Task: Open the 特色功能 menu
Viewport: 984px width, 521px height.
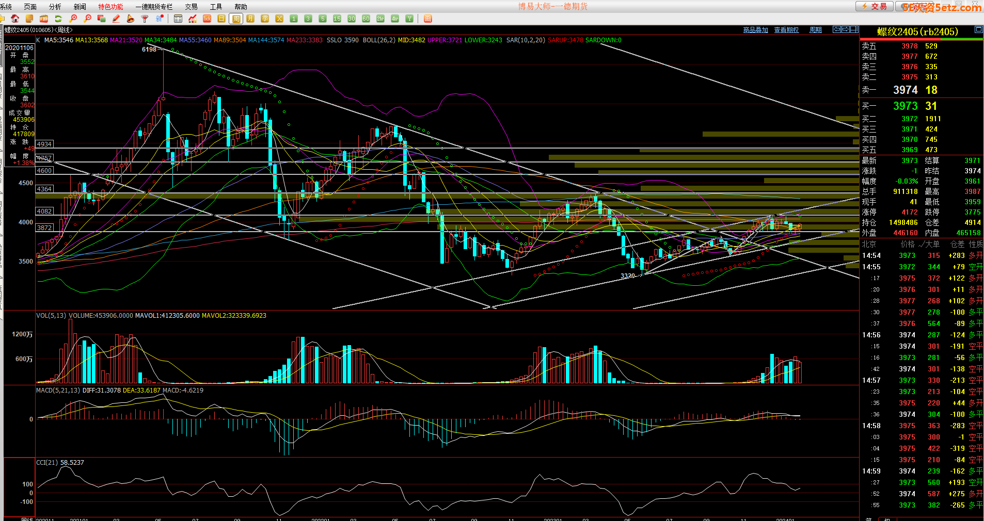Action: coord(110,7)
